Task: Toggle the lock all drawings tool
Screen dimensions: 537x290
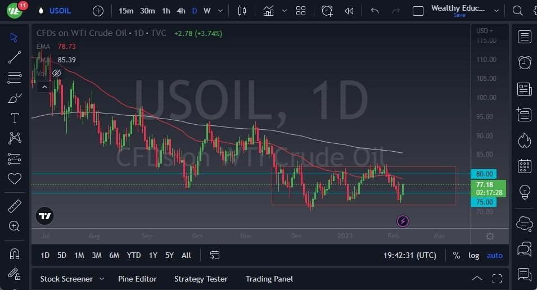Action: click(15, 274)
